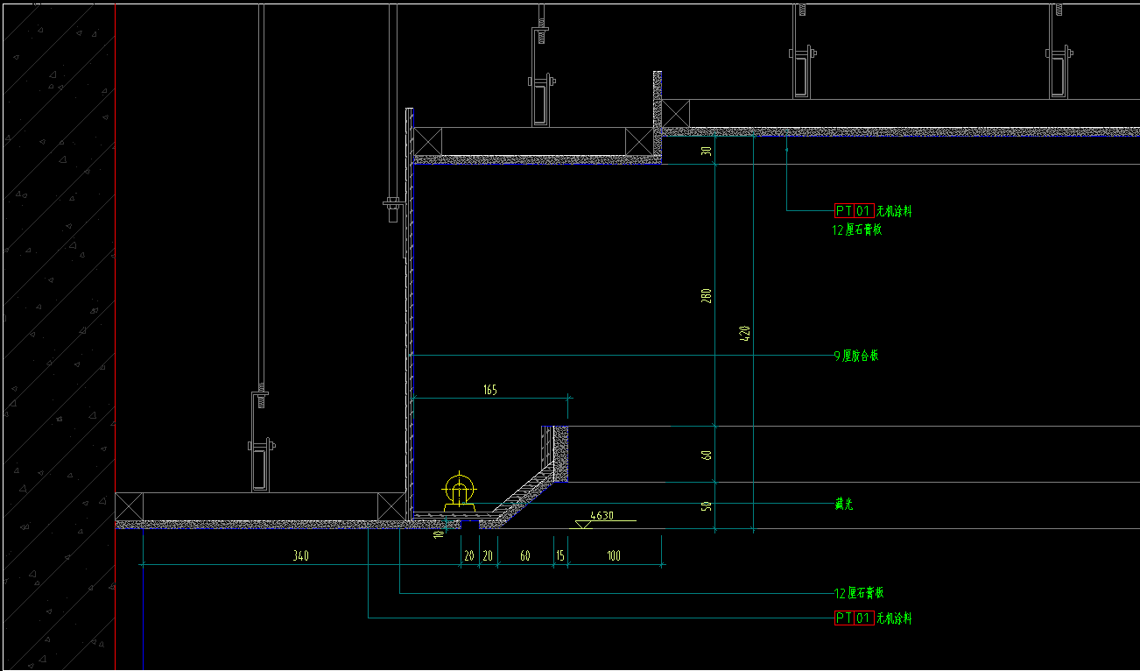1140x671 pixels.
Task: Click the 12厘石膏板 label above the bottom PT 01 tag
Action: pos(859,593)
